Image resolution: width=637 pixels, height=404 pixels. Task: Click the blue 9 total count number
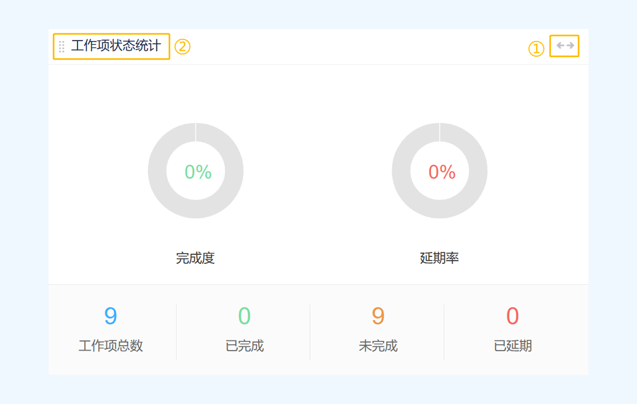[111, 316]
